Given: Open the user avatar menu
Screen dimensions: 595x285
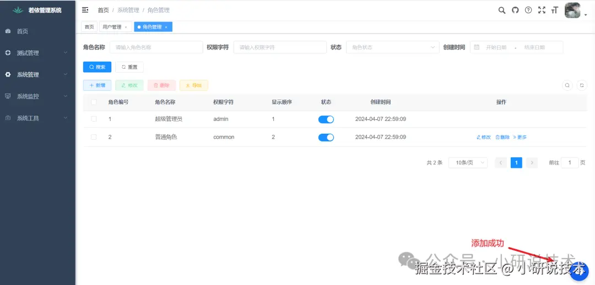Looking at the screenshot, I should [x=572, y=10].
